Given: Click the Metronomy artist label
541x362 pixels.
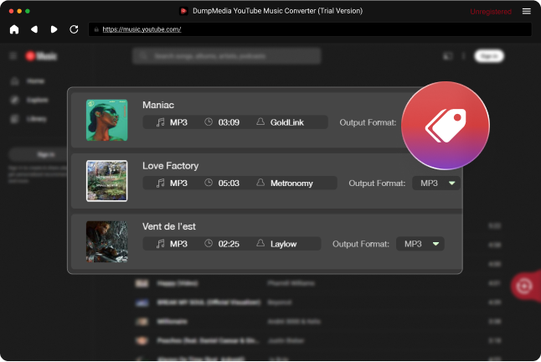Looking at the screenshot, I should (291, 184).
